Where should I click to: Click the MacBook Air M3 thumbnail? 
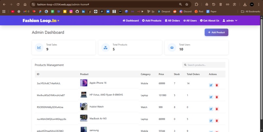pos(84,118)
